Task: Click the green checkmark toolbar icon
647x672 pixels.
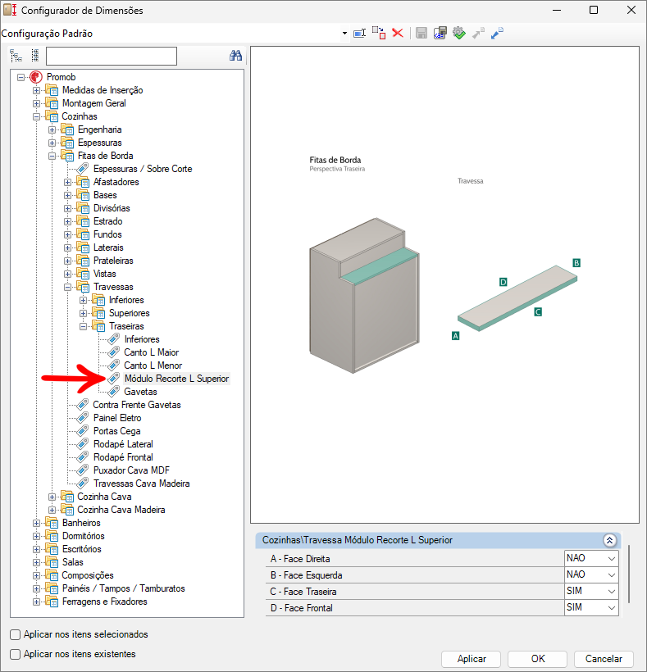Action: click(458, 33)
